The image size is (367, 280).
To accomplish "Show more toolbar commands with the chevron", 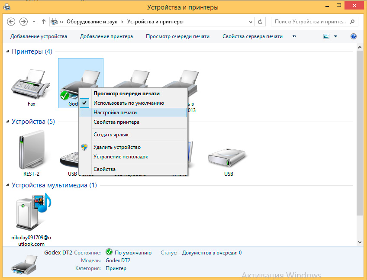I will (294, 36).
